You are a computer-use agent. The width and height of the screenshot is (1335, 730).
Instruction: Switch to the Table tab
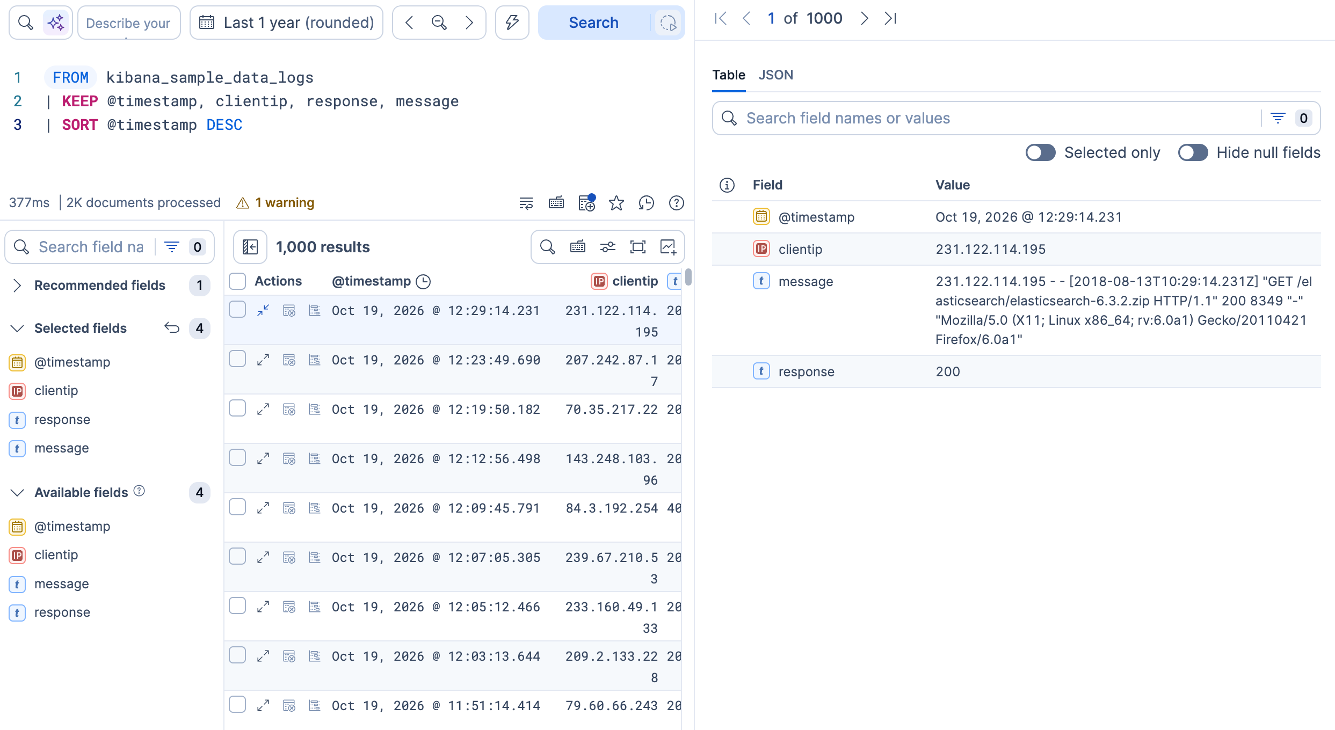click(x=729, y=75)
